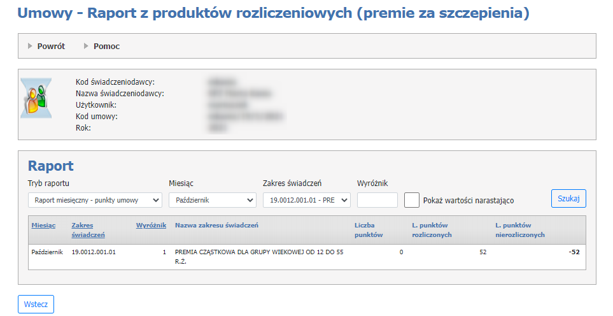This screenshot has height=316, width=613.
Task: Sort by Zakres świadczeń column header
Action: tap(88, 229)
